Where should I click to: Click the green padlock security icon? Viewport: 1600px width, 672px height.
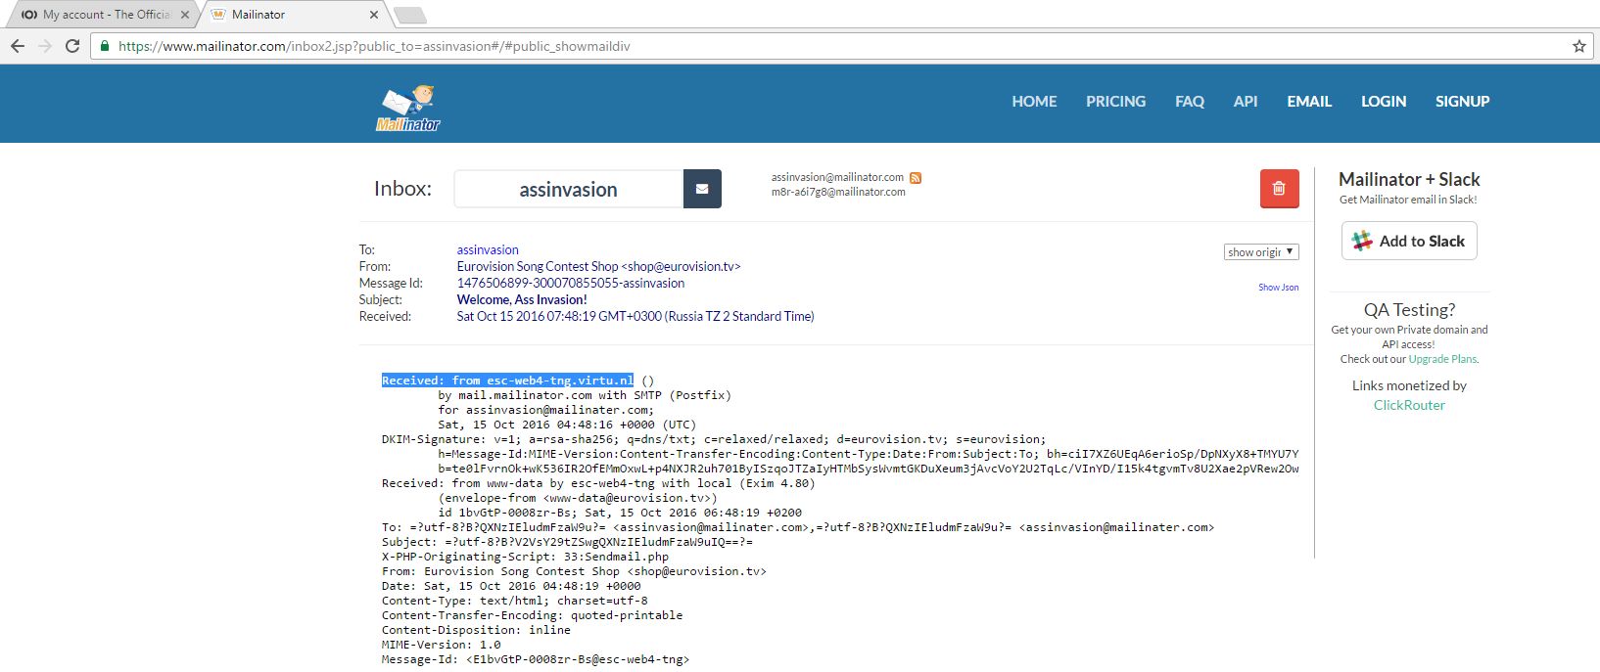(x=105, y=46)
